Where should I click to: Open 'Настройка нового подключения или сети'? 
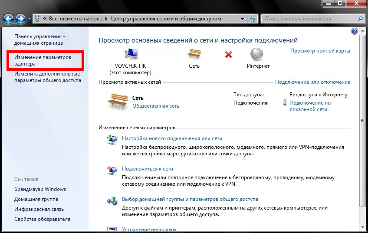[x=172, y=138]
